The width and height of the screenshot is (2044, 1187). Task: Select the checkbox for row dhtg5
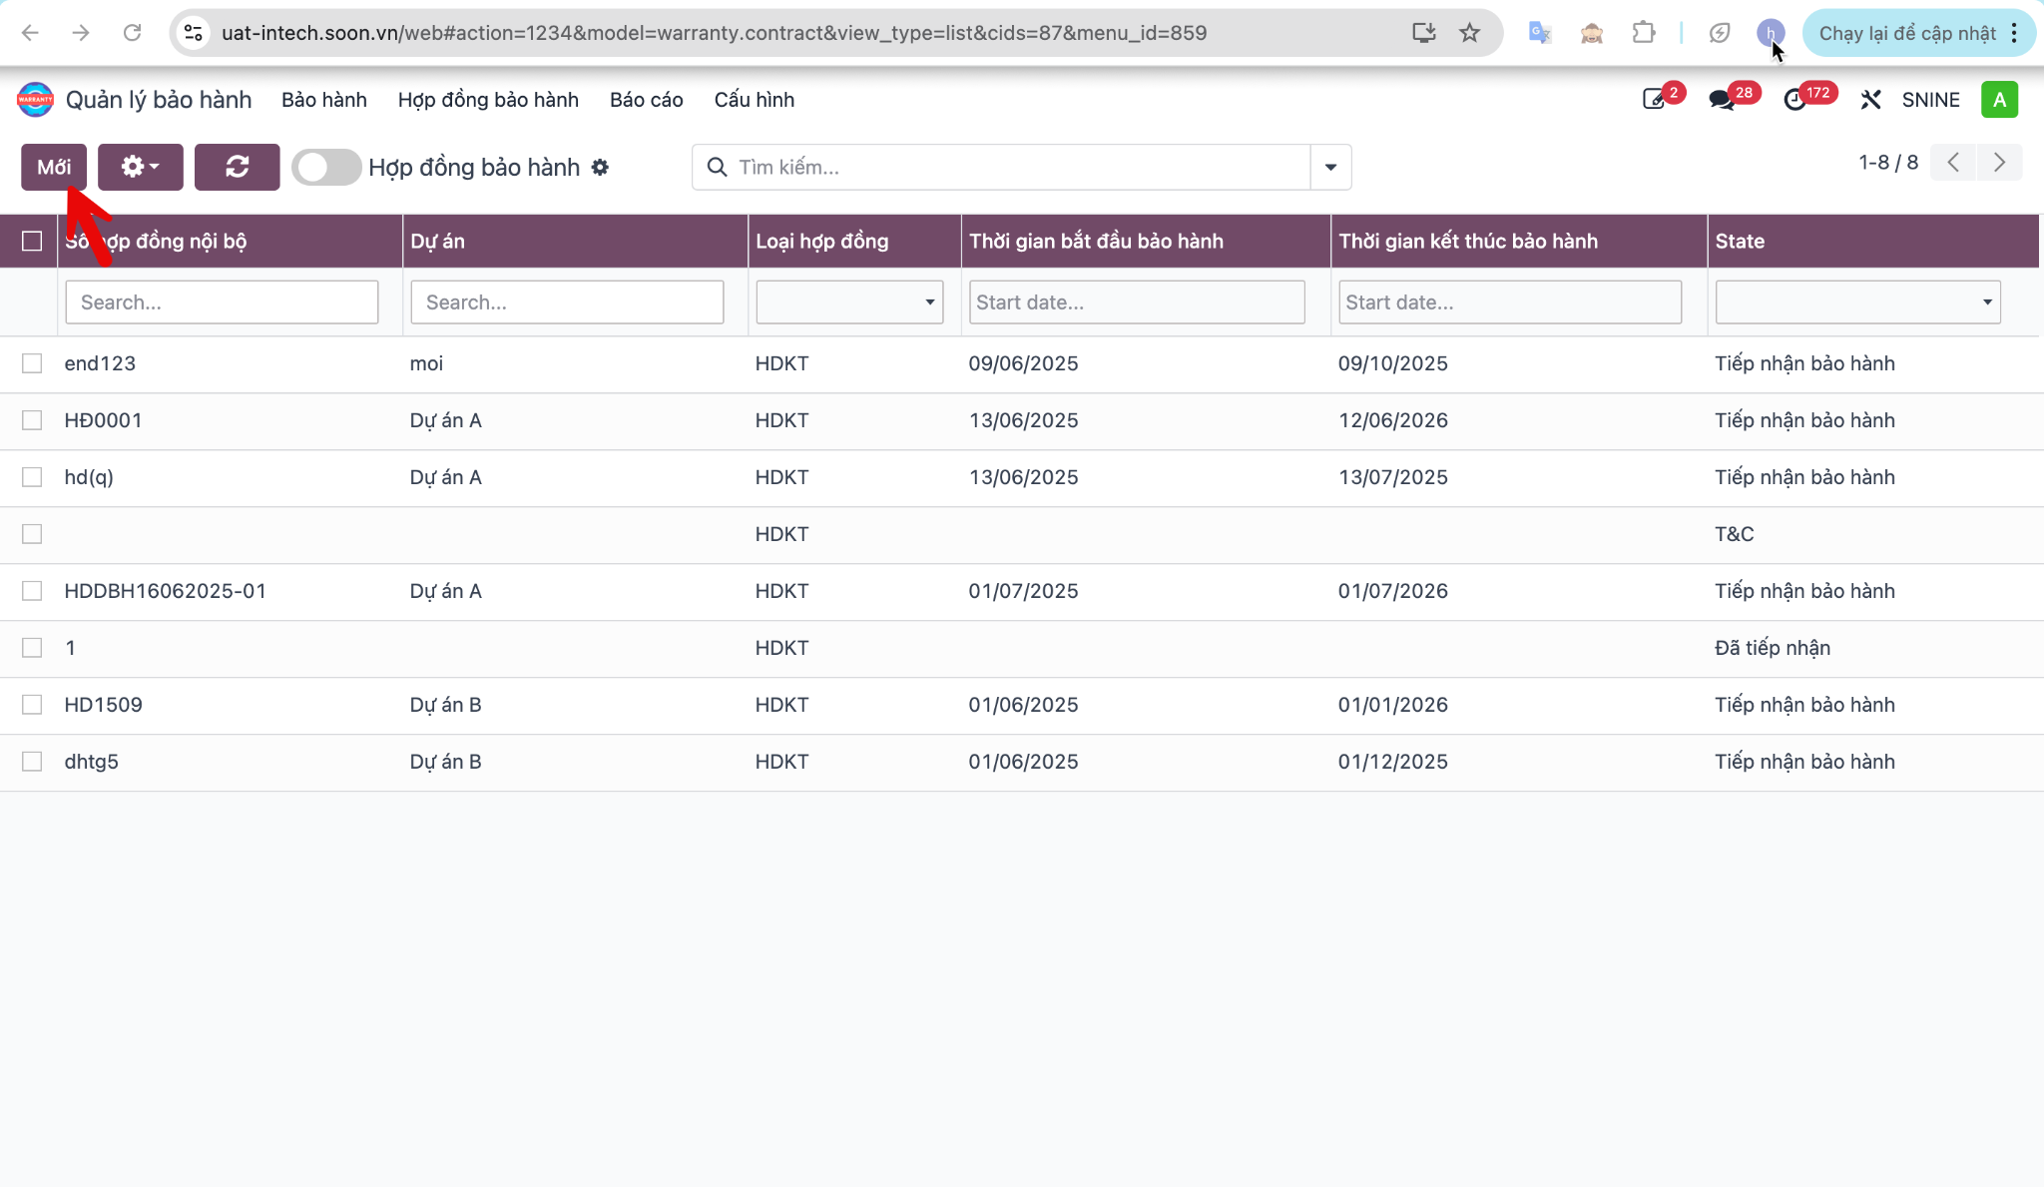tap(32, 762)
